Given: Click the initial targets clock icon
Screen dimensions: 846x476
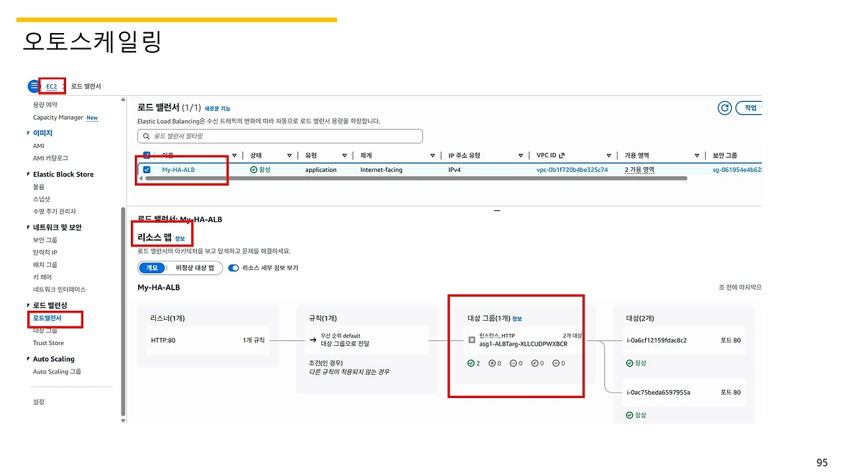Looking at the screenshot, I should click(535, 363).
